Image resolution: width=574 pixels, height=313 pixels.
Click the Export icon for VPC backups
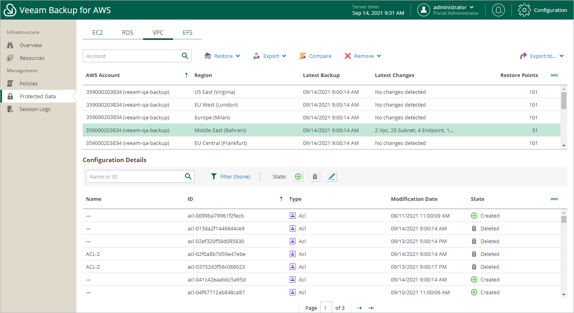[256, 56]
